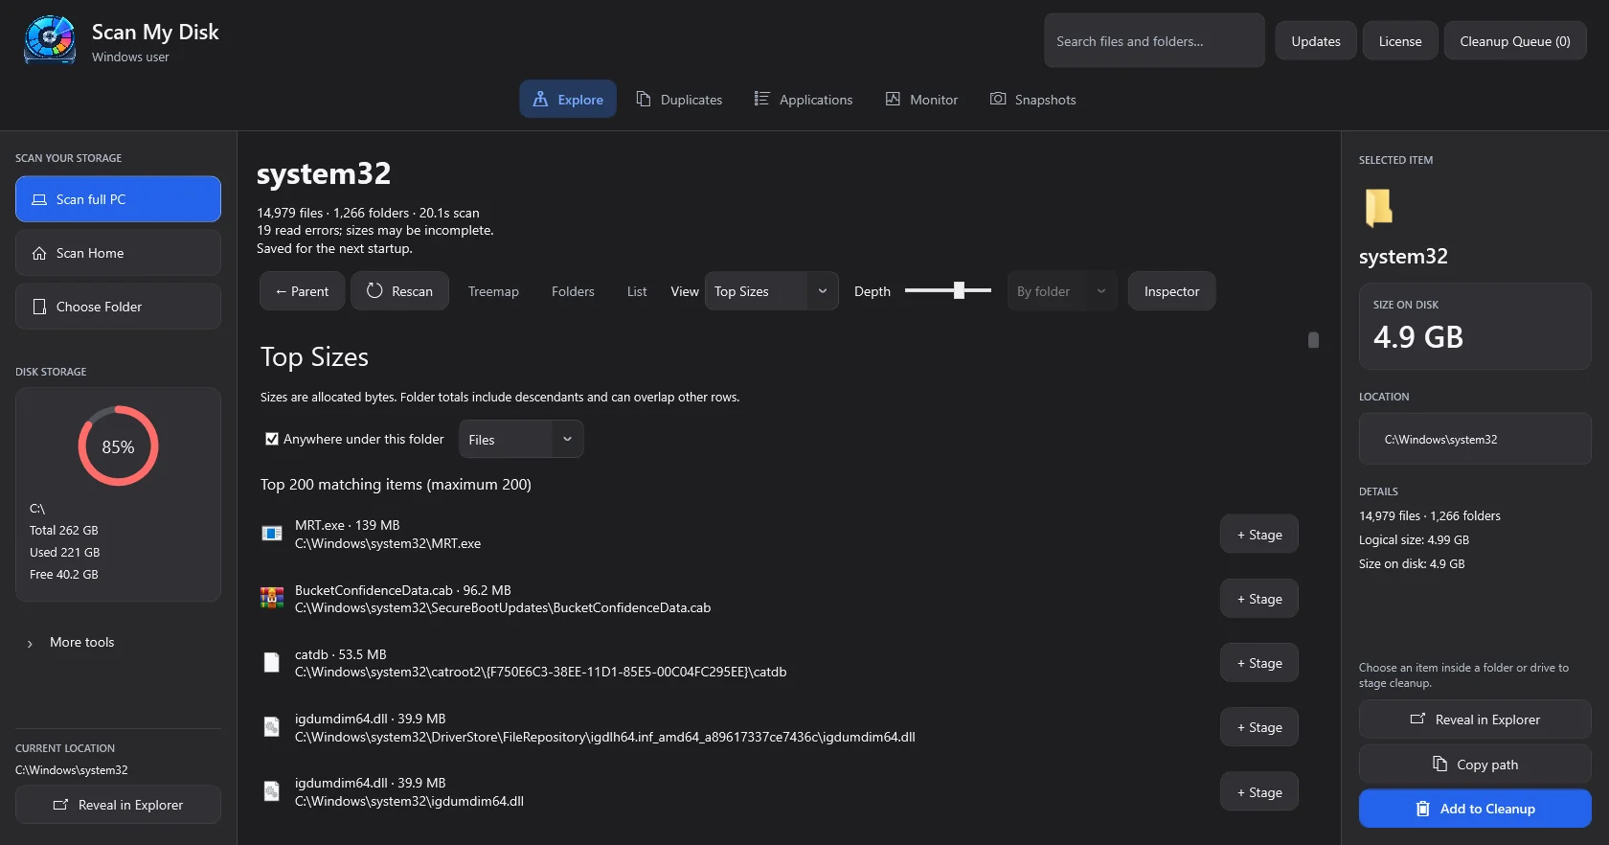Click the Copy path button

coord(1475,765)
